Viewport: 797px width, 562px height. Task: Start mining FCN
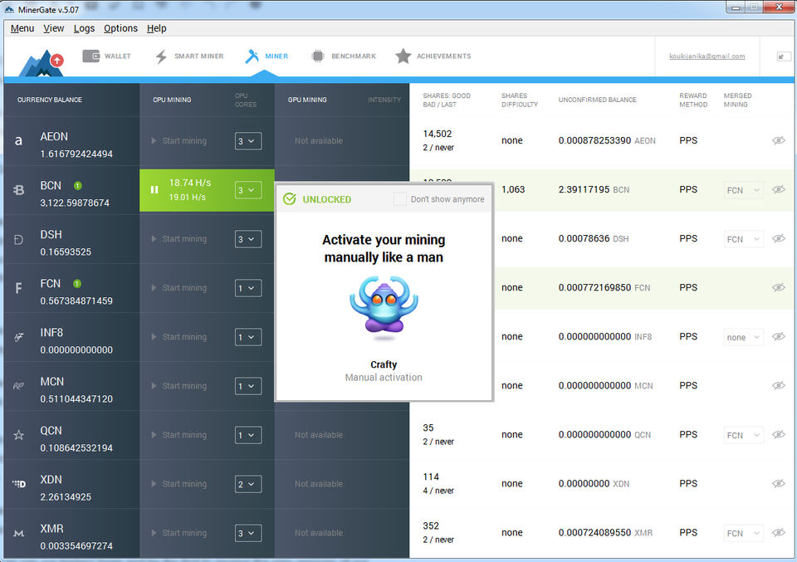179,288
